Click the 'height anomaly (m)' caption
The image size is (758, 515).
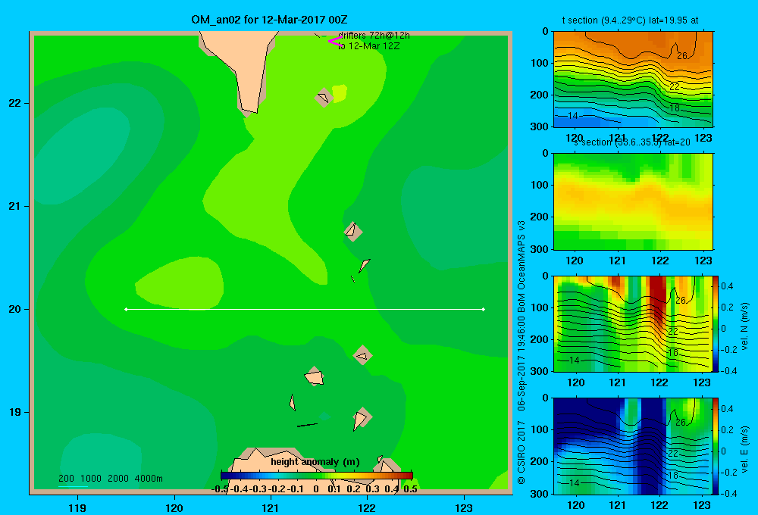pos(315,462)
